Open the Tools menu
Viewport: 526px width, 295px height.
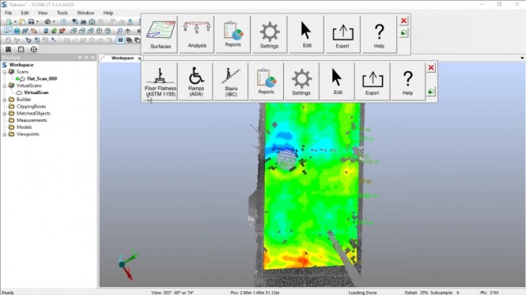[x=62, y=13]
